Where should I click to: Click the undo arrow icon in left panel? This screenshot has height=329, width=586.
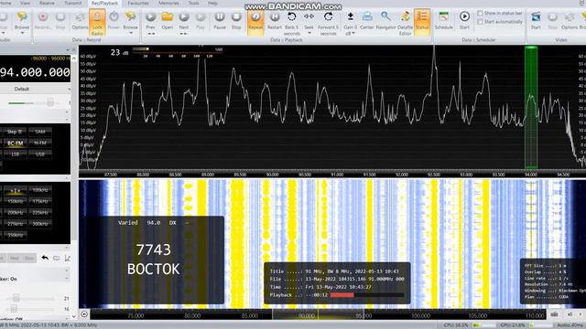[45, 258]
